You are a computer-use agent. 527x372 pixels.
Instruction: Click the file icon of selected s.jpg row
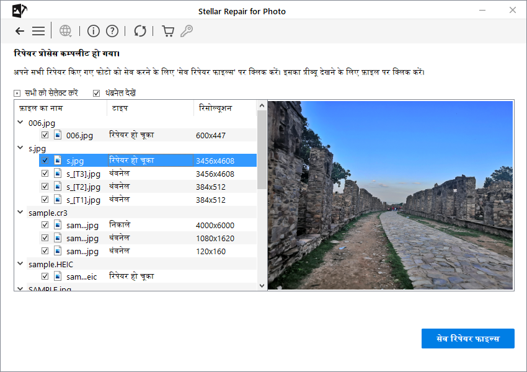[58, 161]
